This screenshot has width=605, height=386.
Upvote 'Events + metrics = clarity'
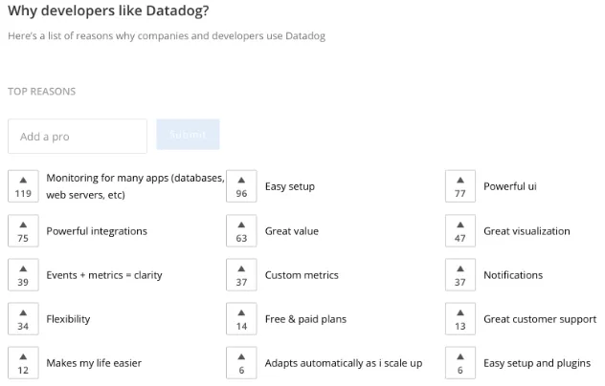point(23,274)
